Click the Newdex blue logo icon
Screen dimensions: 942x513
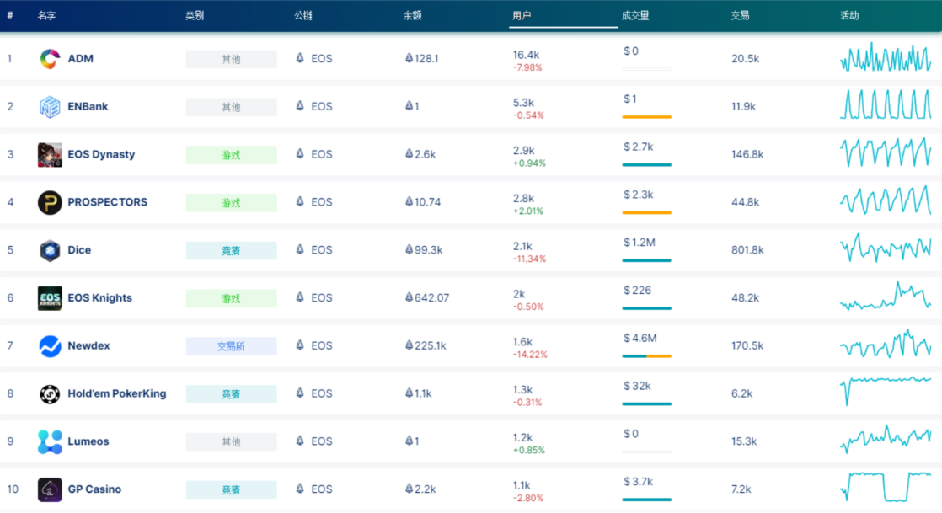(50, 346)
